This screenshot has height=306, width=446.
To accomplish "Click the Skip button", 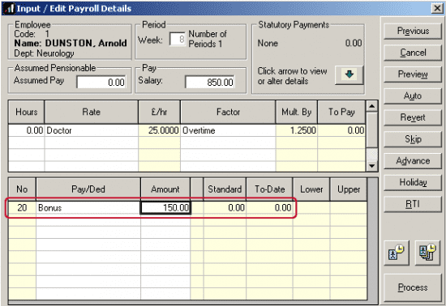I will pos(413,138).
